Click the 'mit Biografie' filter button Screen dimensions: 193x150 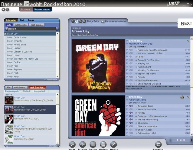[x=21, y=25]
